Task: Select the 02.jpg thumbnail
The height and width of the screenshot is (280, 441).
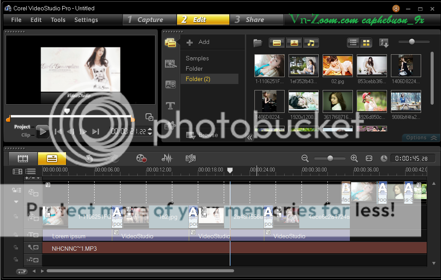Action: 337,65
